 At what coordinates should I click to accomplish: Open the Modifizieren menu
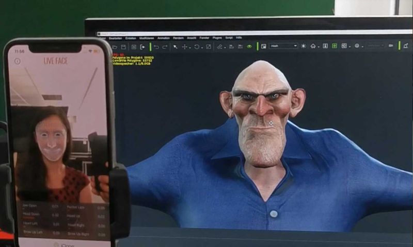147,38
